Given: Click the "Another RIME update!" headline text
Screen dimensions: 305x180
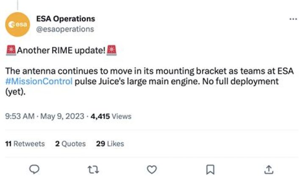Looking at the screenshot, I should (61, 50).
